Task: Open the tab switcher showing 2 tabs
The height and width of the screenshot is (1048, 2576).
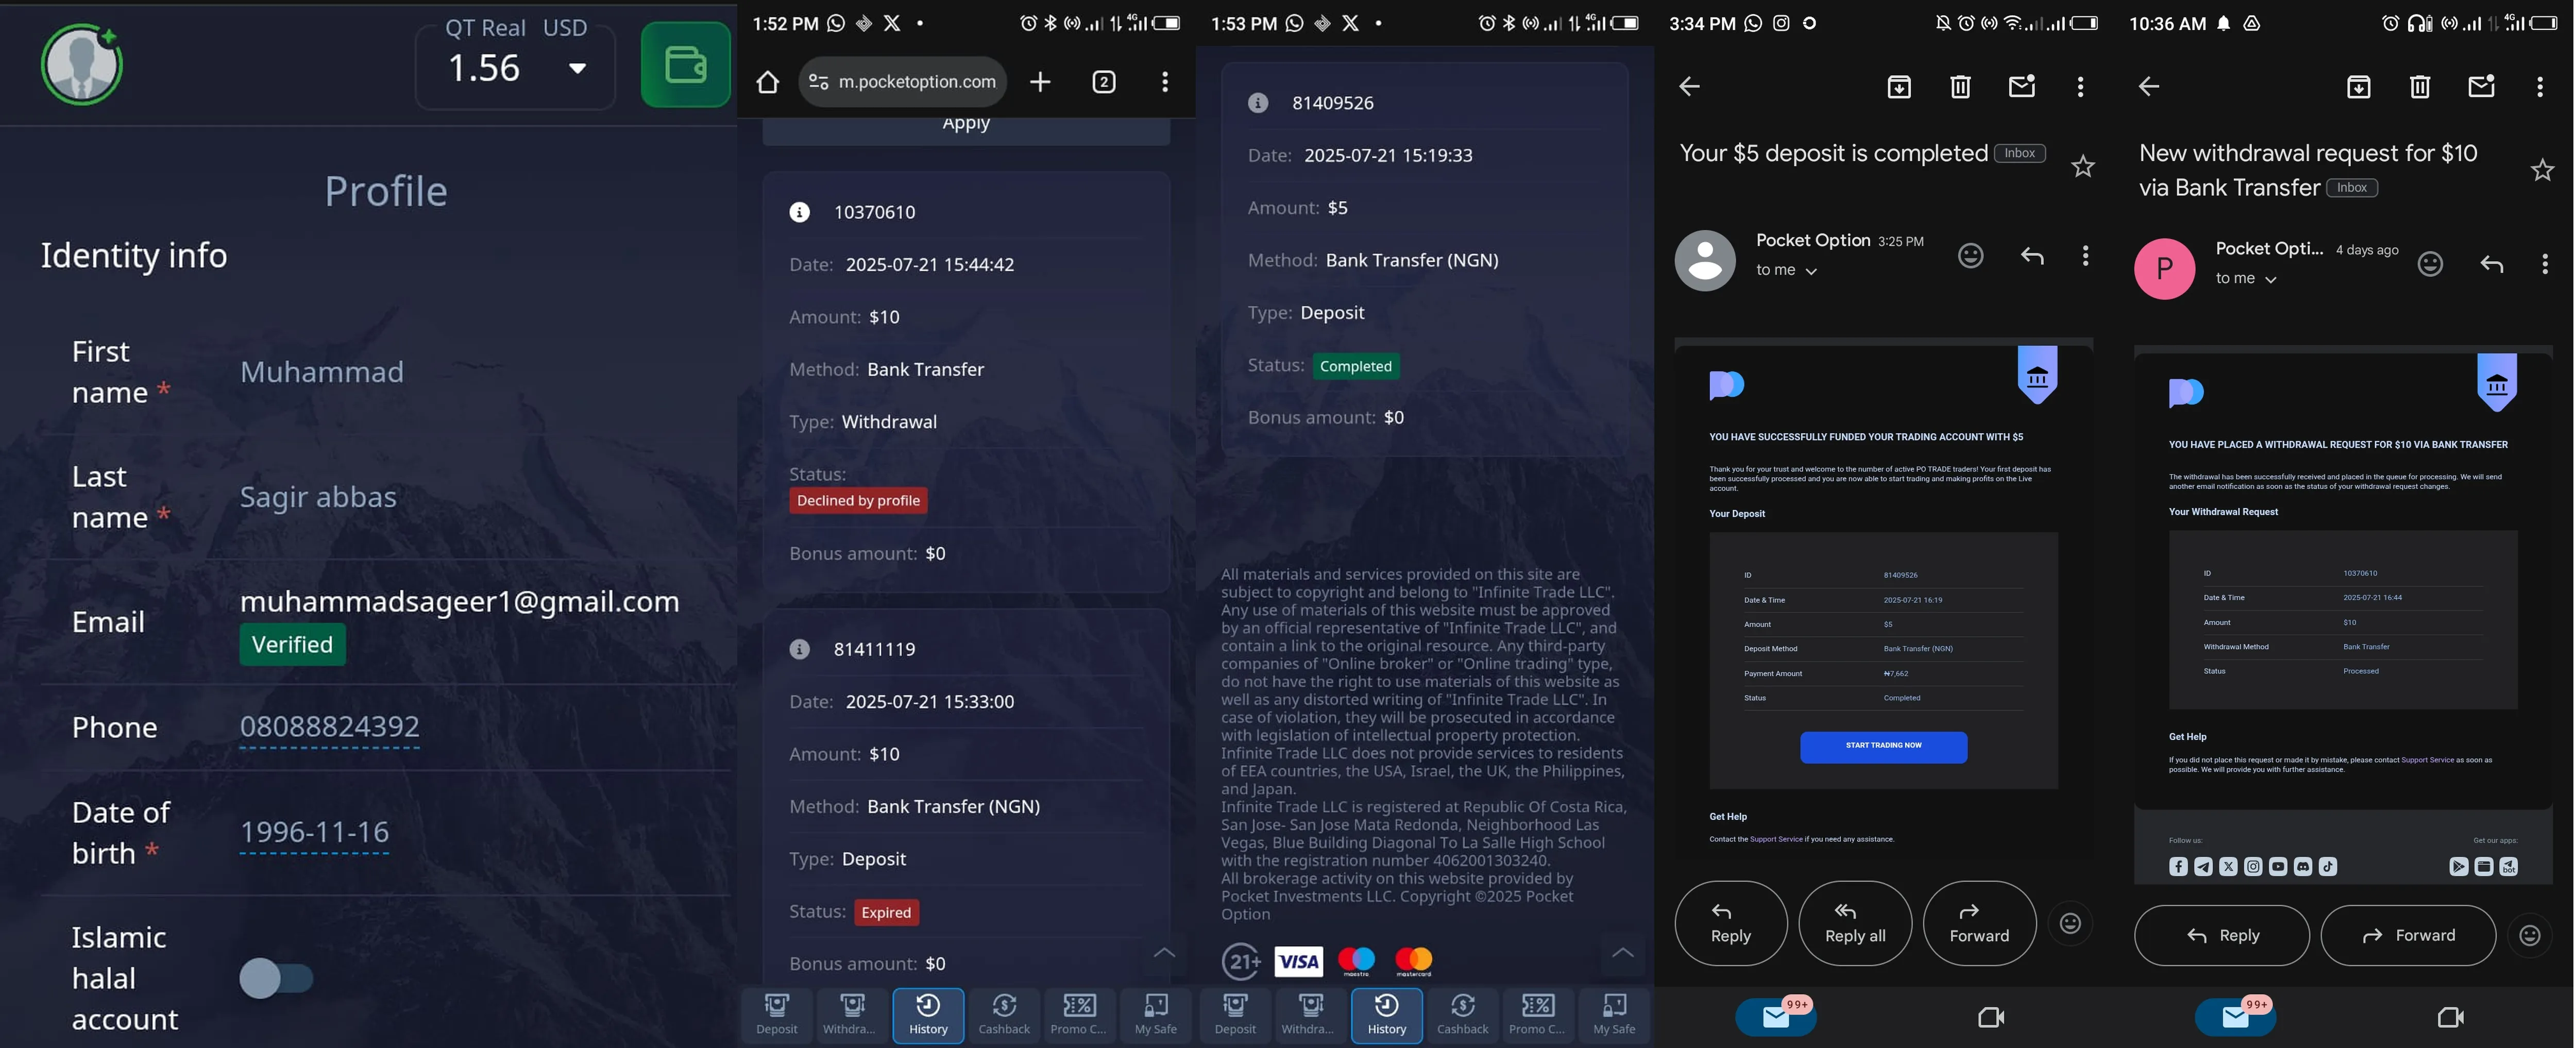Action: click(x=1104, y=82)
